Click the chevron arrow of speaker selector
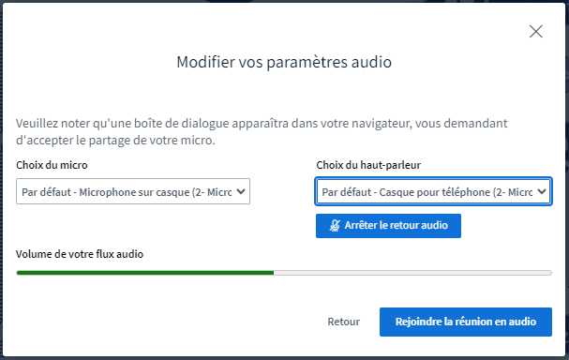 tap(542, 191)
